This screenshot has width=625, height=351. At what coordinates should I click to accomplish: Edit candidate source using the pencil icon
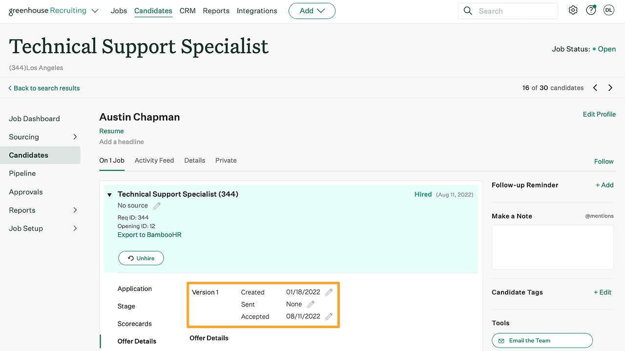pyautogui.click(x=156, y=206)
